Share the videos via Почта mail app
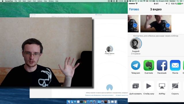 (175, 67)
